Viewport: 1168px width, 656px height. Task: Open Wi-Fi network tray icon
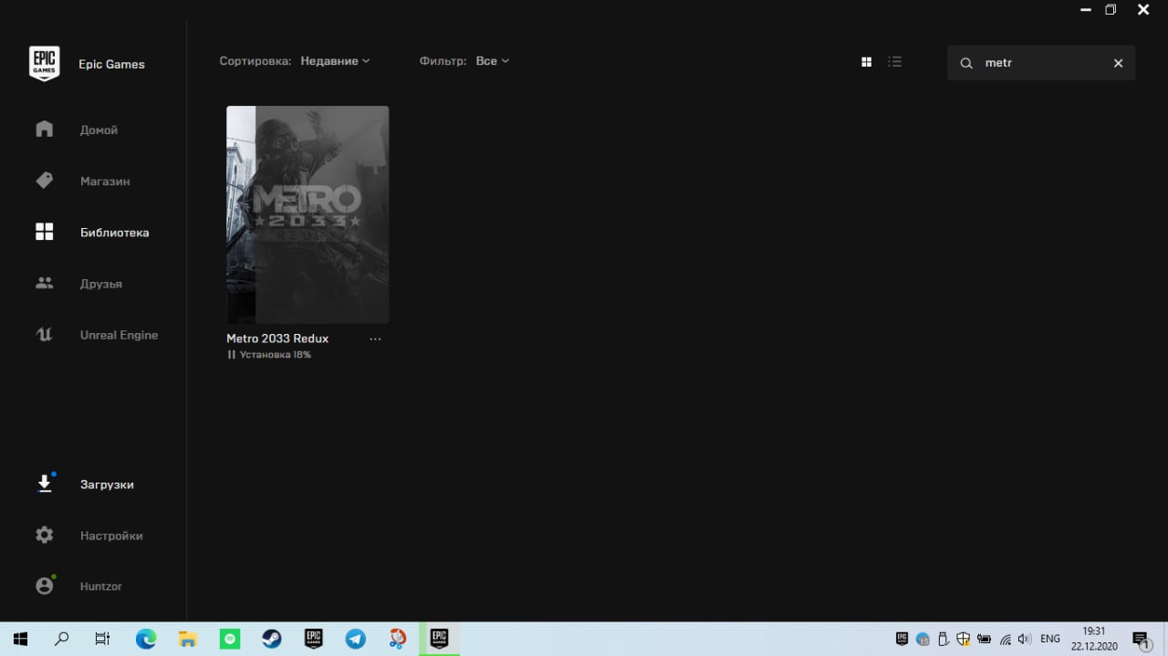click(x=1006, y=639)
